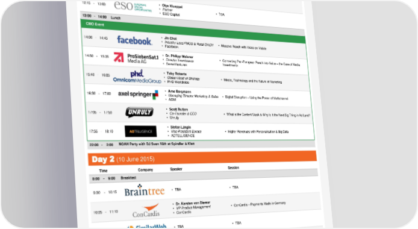Click the Facebook logo
Image resolution: width=418 pixels, height=229 pixels.
[135, 40]
